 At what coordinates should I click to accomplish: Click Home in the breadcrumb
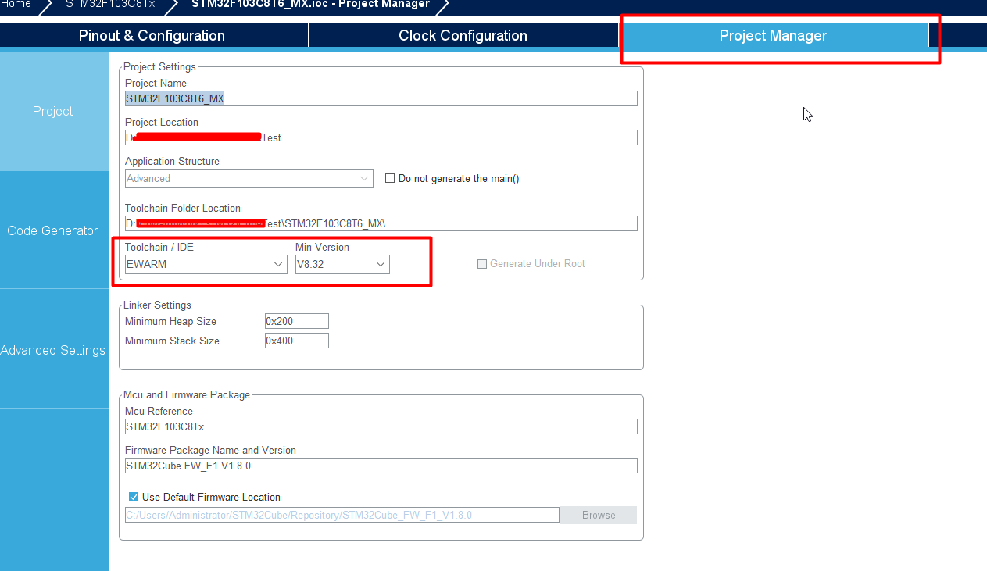16,4
